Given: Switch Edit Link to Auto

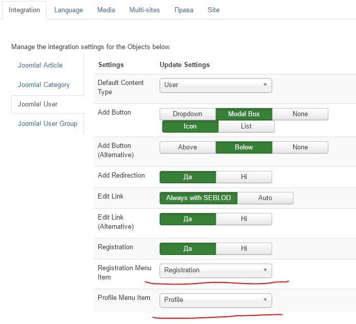Looking at the screenshot, I should (265, 198).
